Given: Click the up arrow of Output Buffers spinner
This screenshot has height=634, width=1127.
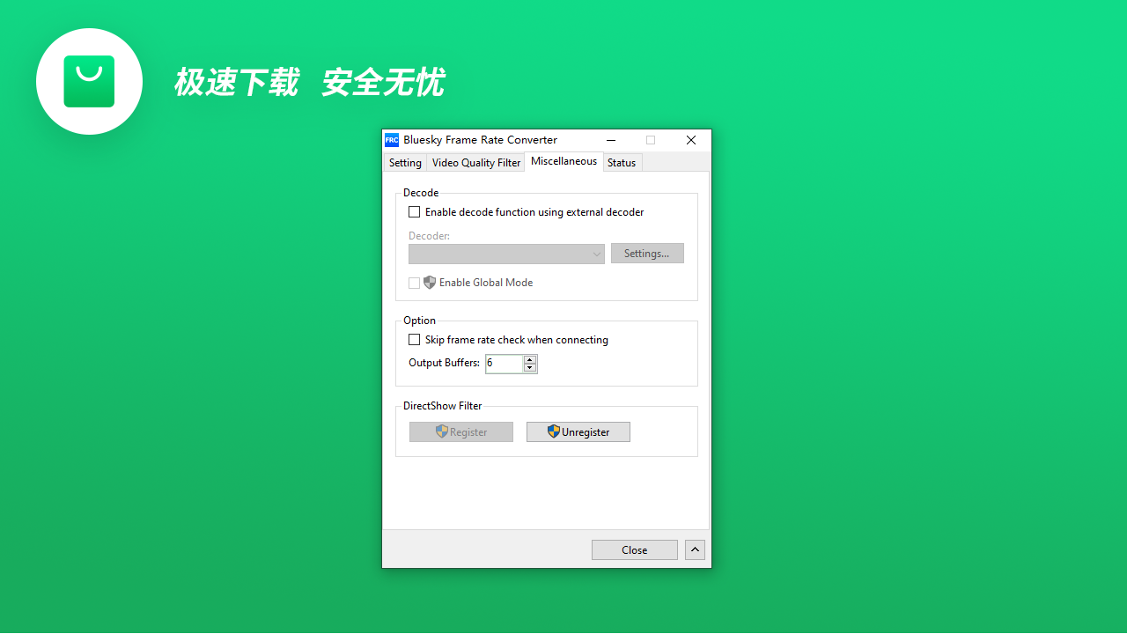Looking at the screenshot, I should [529, 358].
